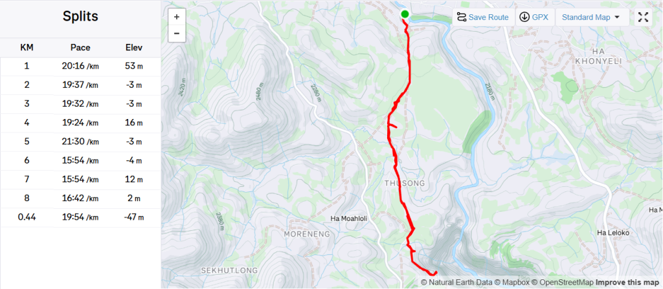Image resolution: width=663 pixels, height=289 pixels.
Task: Open the map in fullscreen mode
Action: pyautogui.click(x=643, y=17)
